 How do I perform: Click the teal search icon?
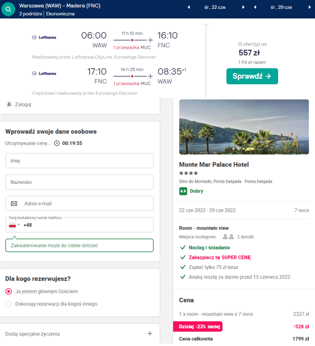[x=8, y=9]
